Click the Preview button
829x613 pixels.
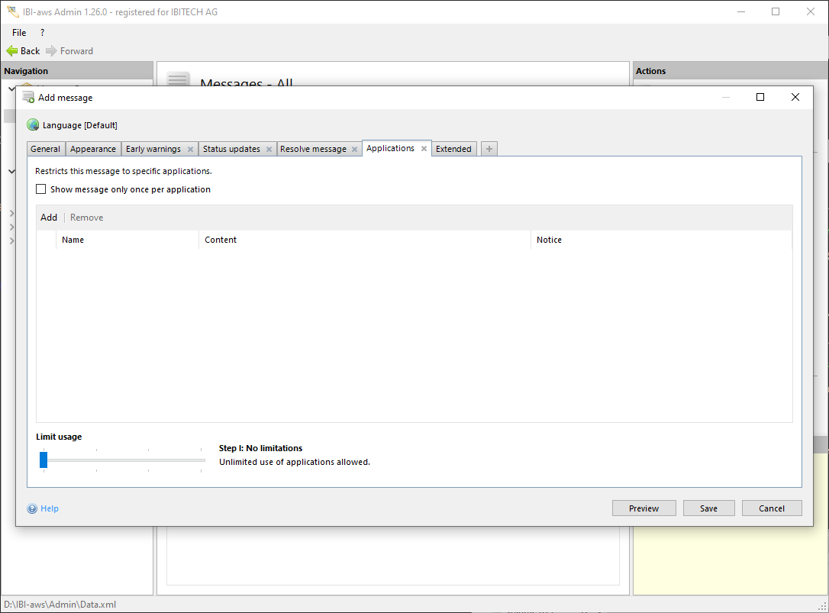tap(644, 508)
